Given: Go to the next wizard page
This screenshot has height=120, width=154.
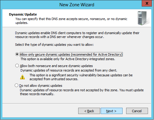Looking at the screenshot, I should (111, 111).
